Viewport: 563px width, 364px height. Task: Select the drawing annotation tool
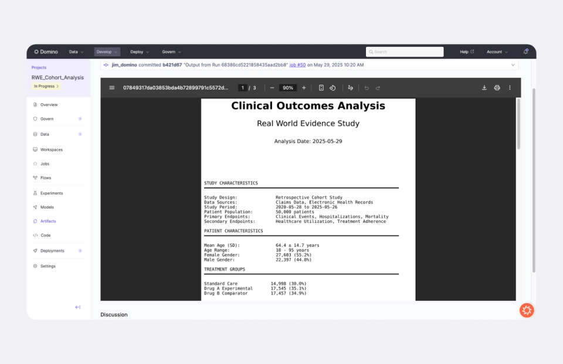point(350,87)
